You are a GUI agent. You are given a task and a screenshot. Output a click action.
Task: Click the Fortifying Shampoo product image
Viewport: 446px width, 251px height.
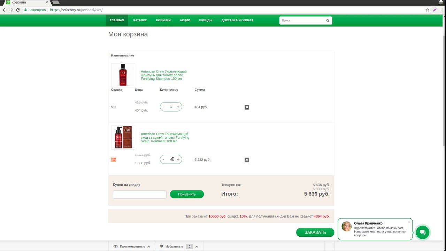coord(123,75)
